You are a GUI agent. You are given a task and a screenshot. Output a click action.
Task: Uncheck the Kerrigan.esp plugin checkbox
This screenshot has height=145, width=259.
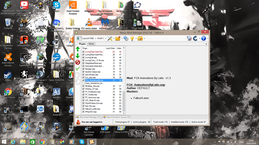tap(83, 69)
